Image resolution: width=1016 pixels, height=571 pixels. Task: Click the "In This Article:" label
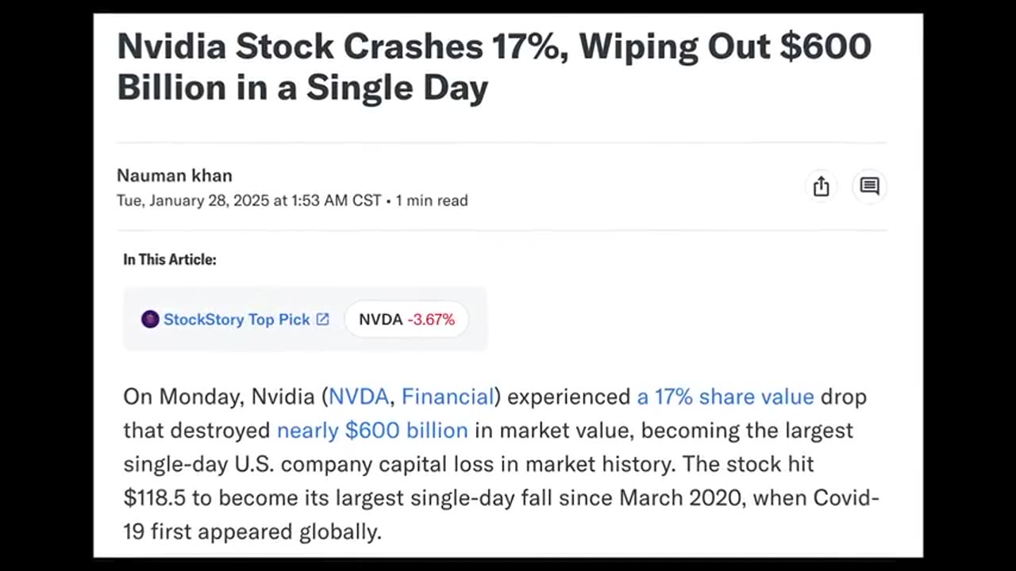169,259
